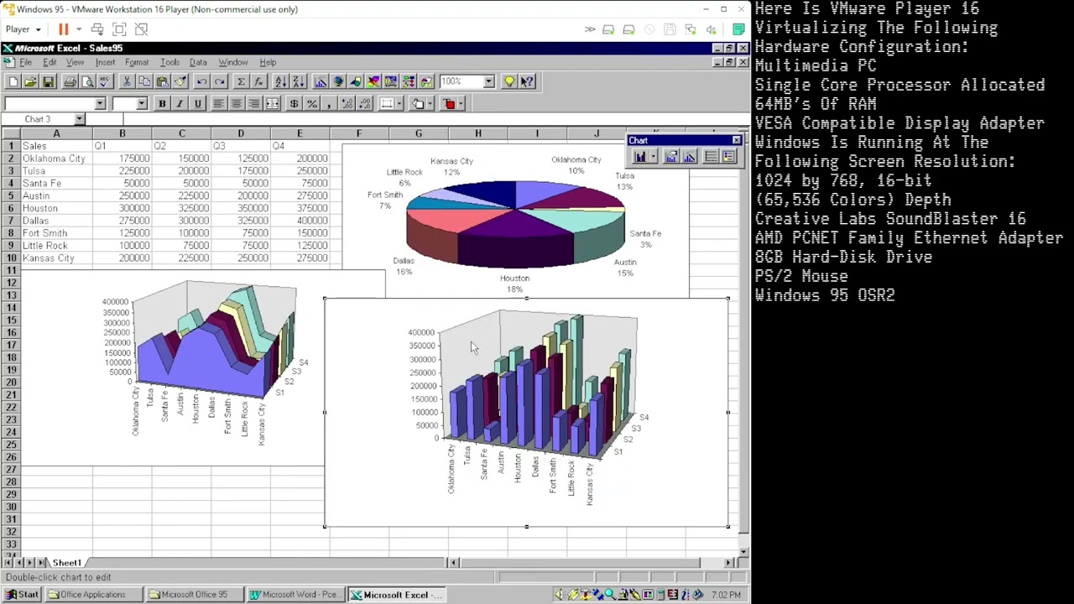
Task: Undo the last action
Action: 201,81
